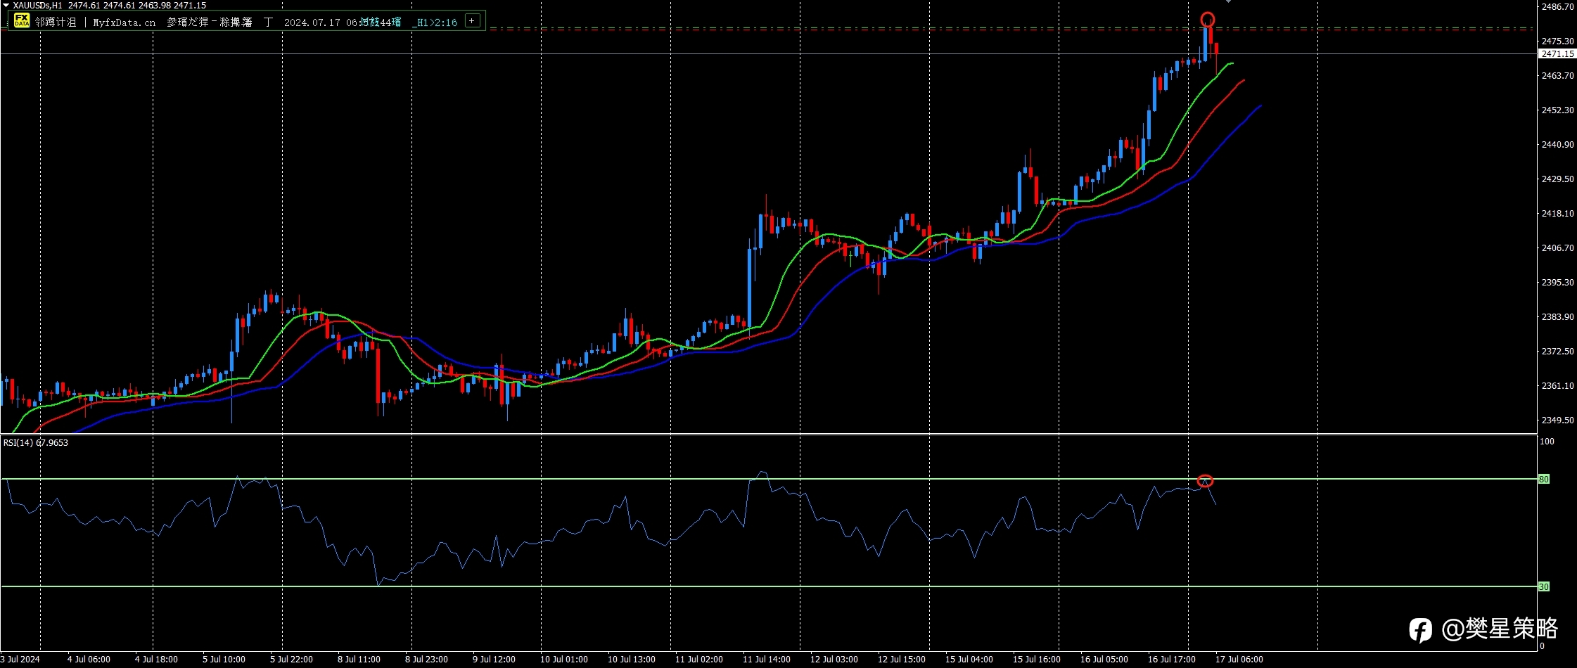Click the 10 Jul 13:00 time axis label
Screen dimensions: 1577x668
[632, 660]
